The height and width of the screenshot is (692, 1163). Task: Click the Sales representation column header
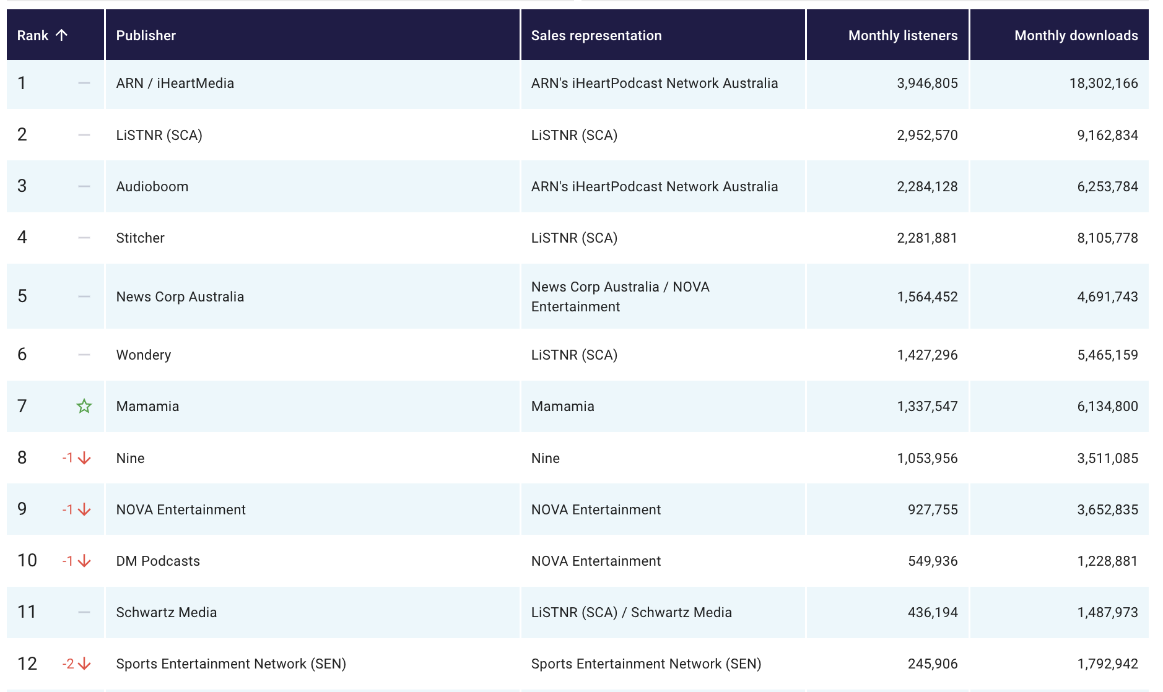click(x=663, y=35)
